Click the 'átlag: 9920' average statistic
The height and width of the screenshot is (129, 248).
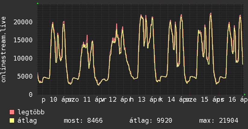point(150,121)
